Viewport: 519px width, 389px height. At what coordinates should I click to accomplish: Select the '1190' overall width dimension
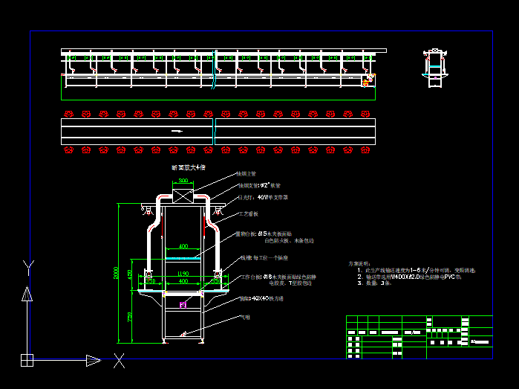pyautogui.click(x=183, y=274)
